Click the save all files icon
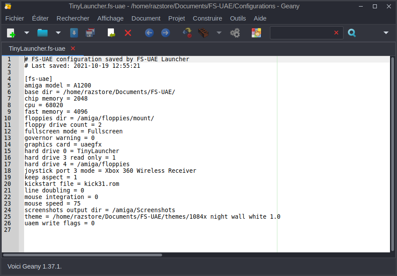Image resolution: width=397 pixels, height=276 pixels. point(90,33)
